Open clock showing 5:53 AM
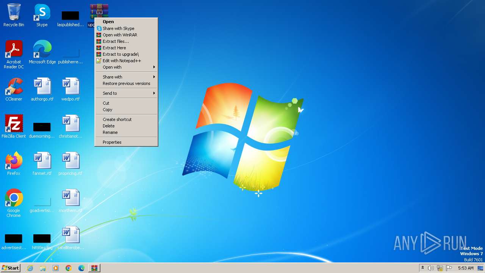This screenshot has height=273, width=485. coord(466,268)
